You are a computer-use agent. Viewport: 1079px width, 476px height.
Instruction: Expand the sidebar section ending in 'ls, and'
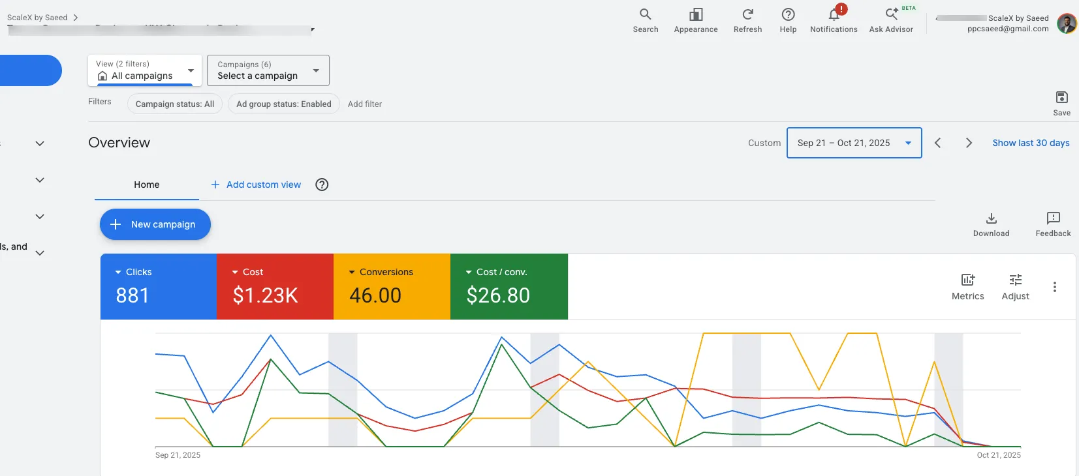(40, 253)
